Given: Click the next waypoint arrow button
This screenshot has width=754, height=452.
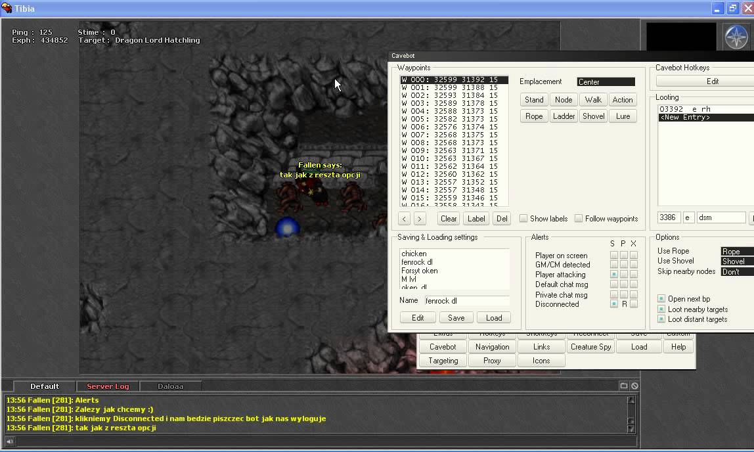Looking at the screenshot, I should tap(419, 219).
